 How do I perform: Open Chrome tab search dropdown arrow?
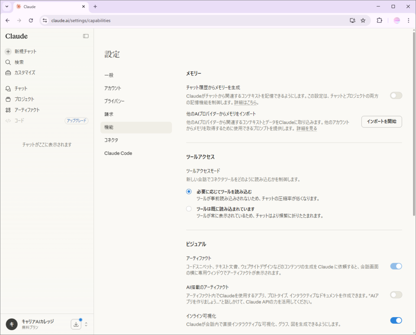coord(7,6)
